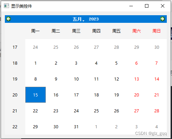This screenshot has width=172, height=139.
Task: Select May 16 in the calendar
Action: pos(56,95)
